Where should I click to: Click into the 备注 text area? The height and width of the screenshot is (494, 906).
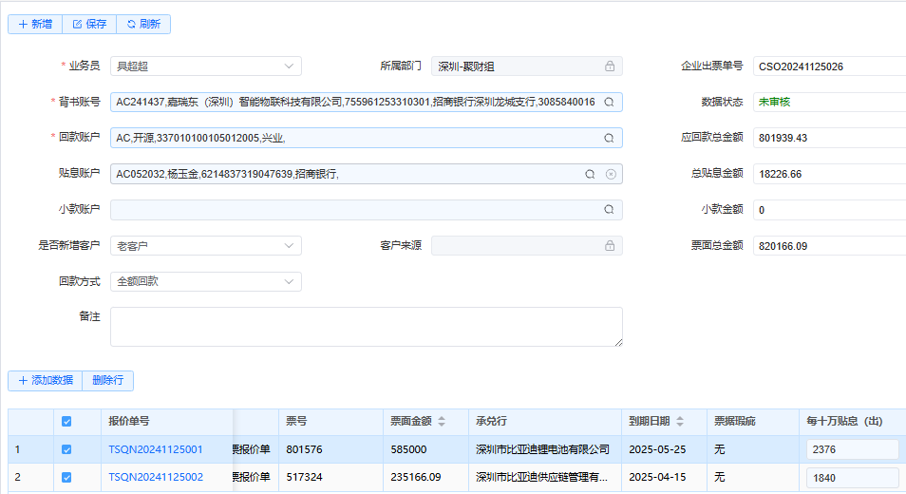pos(366,326)
